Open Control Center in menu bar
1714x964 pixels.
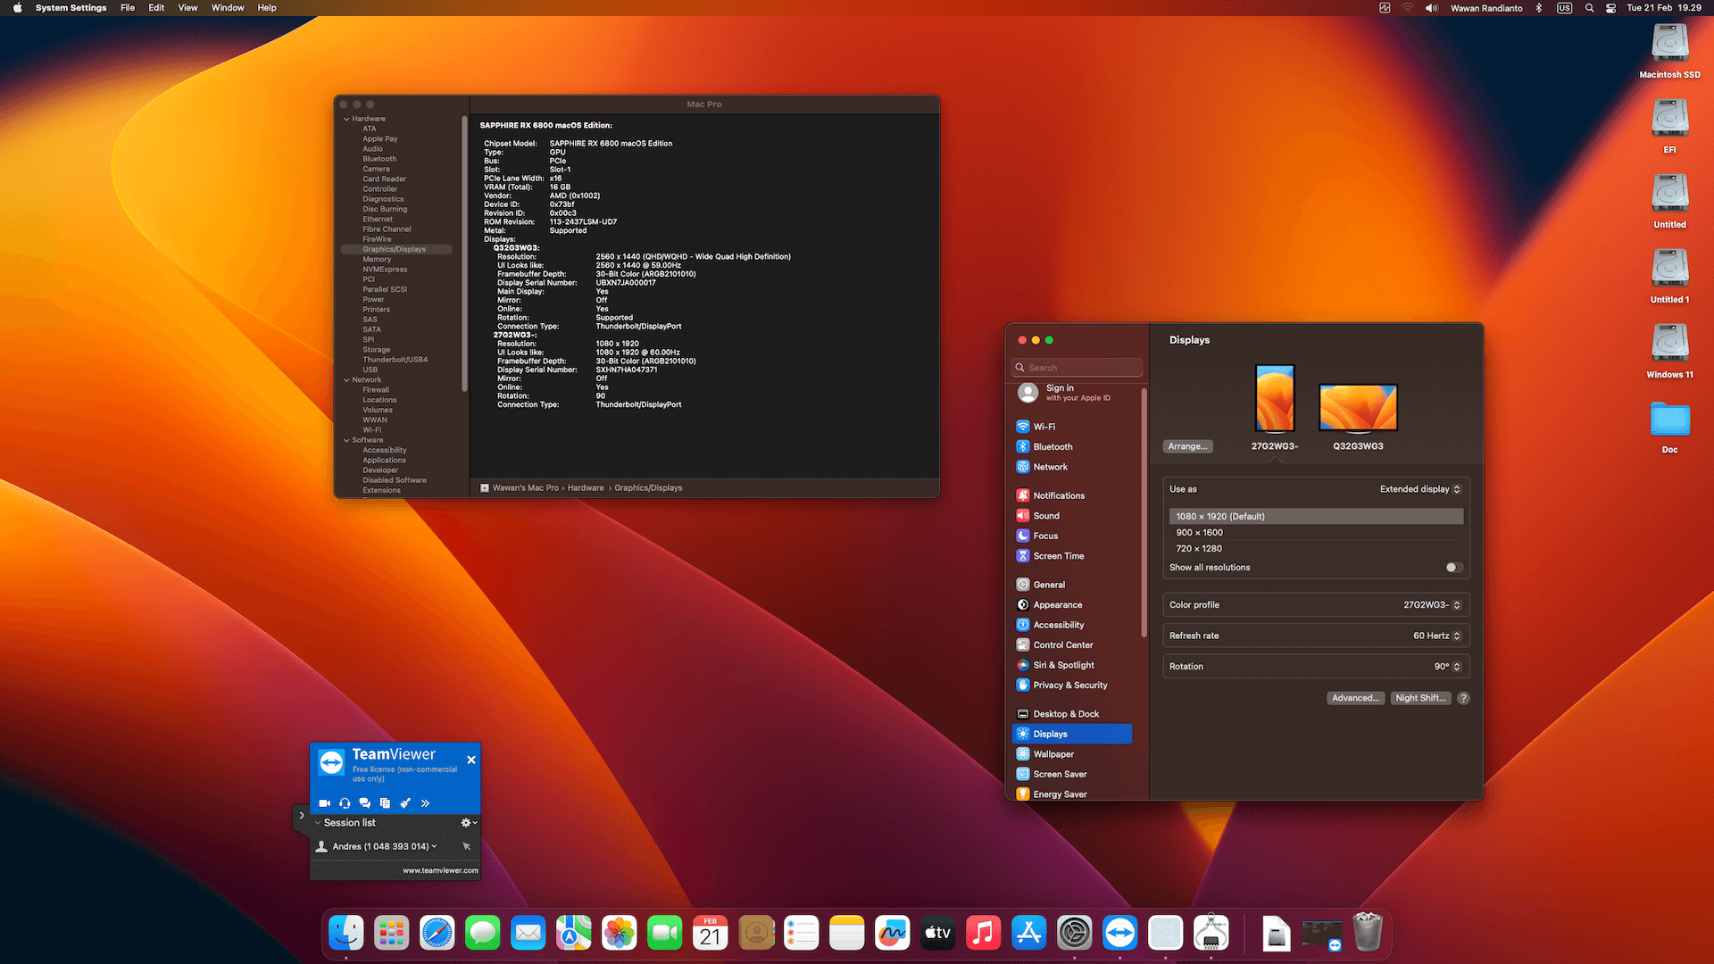1610,8
